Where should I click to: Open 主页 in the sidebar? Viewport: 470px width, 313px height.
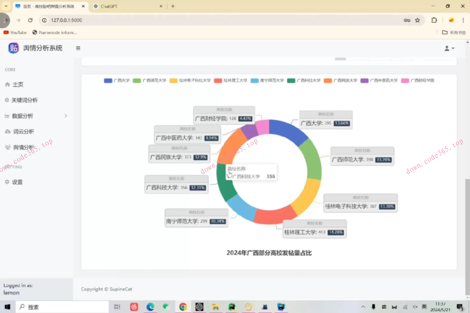[18, 85]
